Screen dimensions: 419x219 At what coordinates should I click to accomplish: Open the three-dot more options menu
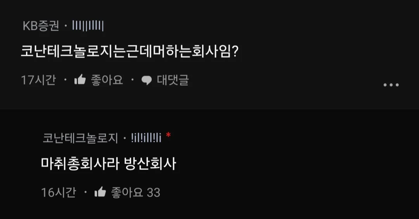pyautogui.click(x=391, y=85)
